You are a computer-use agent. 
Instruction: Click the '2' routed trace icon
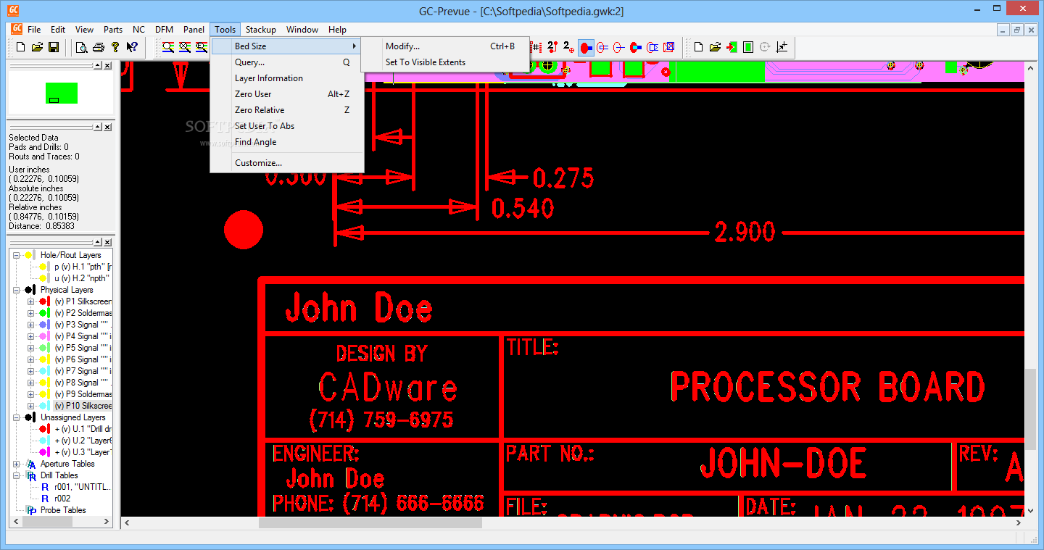pyautogui.click(x=552, y=47)
